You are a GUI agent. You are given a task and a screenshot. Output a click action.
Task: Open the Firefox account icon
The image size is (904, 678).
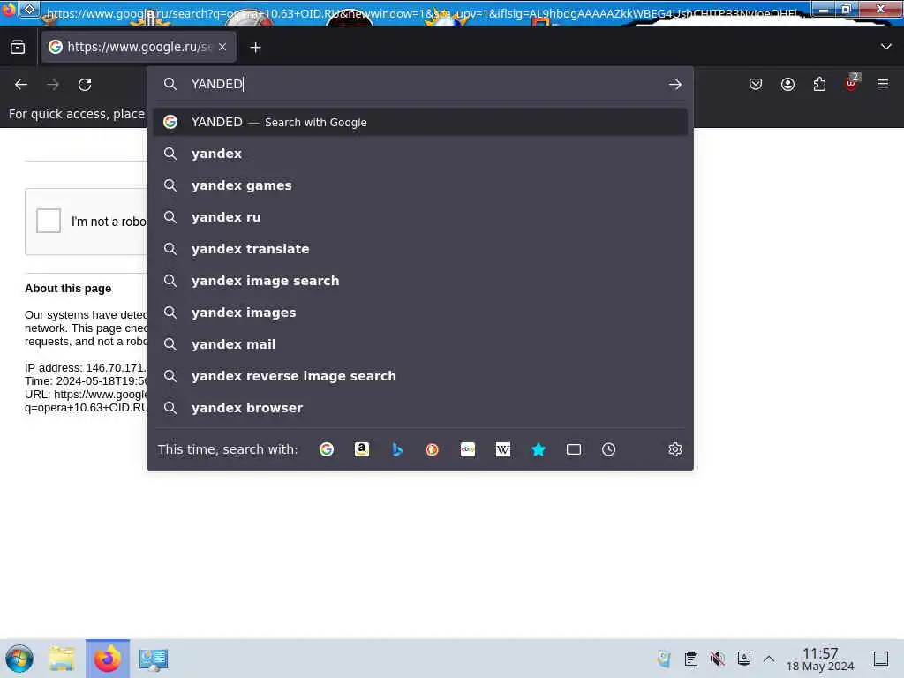click(787, 85)
